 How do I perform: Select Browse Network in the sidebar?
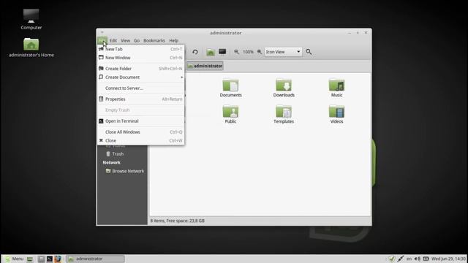(125, 171)
